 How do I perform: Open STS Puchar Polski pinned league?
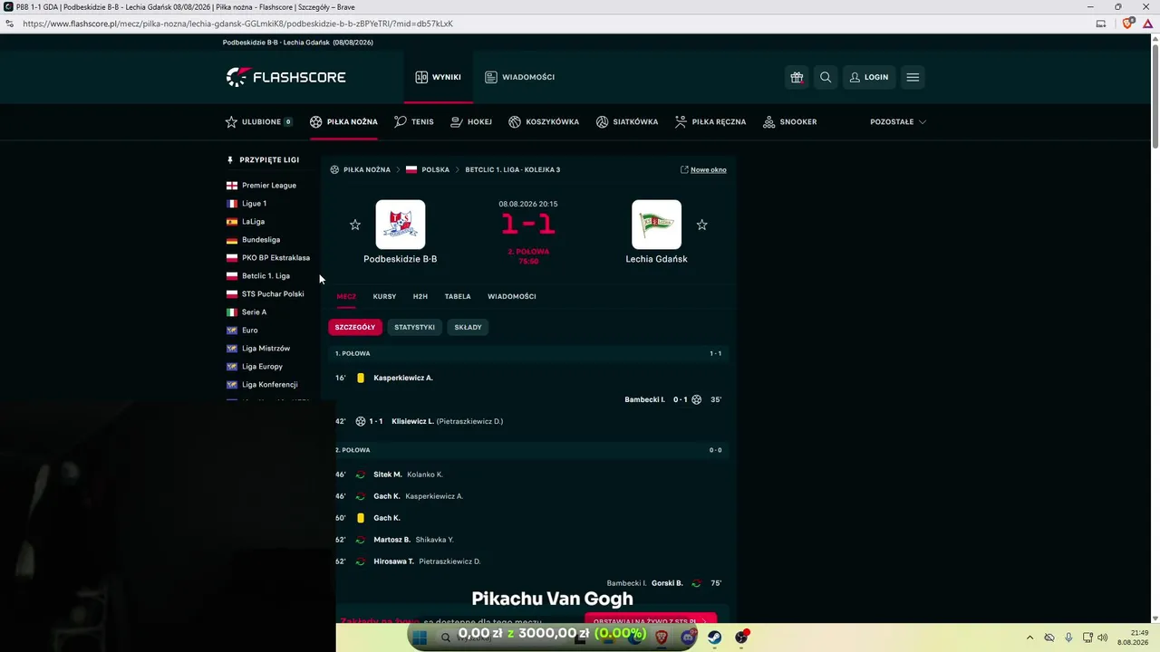tap(265, 294)
